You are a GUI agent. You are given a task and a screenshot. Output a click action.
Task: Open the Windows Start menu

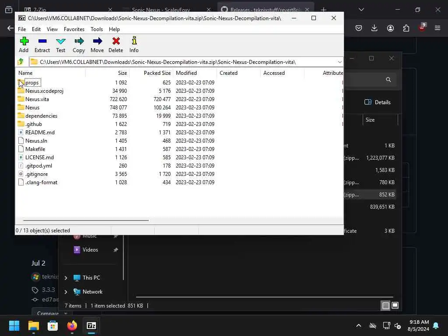(14, 325)
